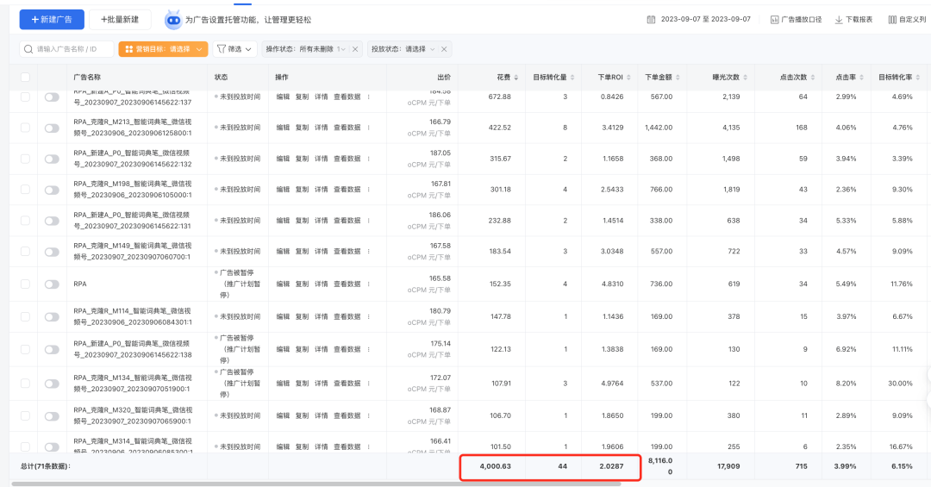Image resolution: width=931 pixels, height=487 pixels.
Task: Open the date range picker calendar icon
Action: [651, 19]
